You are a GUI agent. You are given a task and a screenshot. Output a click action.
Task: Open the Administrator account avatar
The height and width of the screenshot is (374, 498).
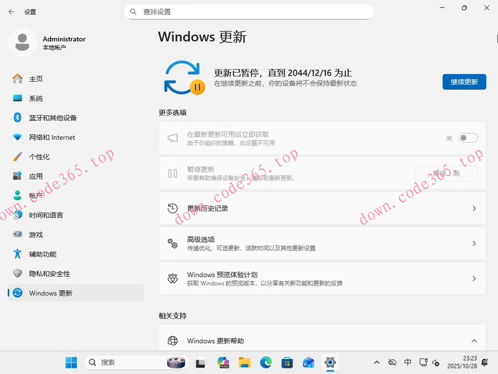22,42
